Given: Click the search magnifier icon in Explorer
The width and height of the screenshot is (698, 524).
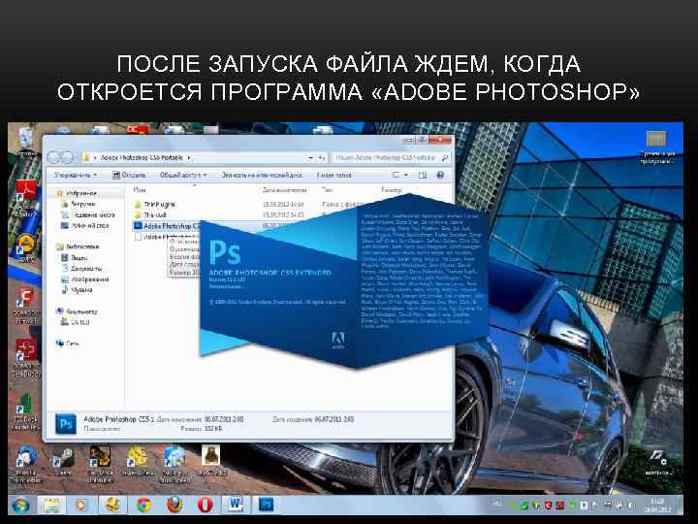Looking at the screenshot, I should (445, 157).
